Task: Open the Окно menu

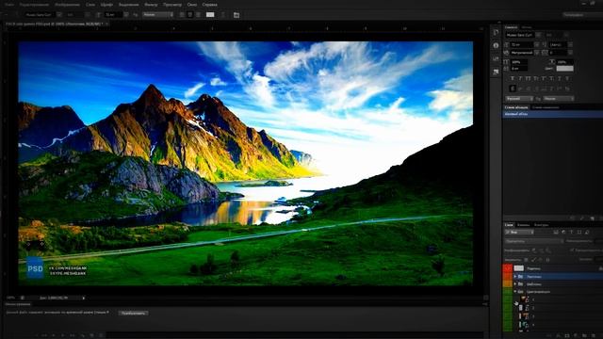Action: point(192,5)
